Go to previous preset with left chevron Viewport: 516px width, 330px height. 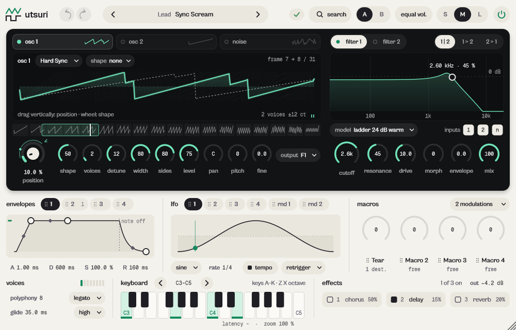pos(113,14)
